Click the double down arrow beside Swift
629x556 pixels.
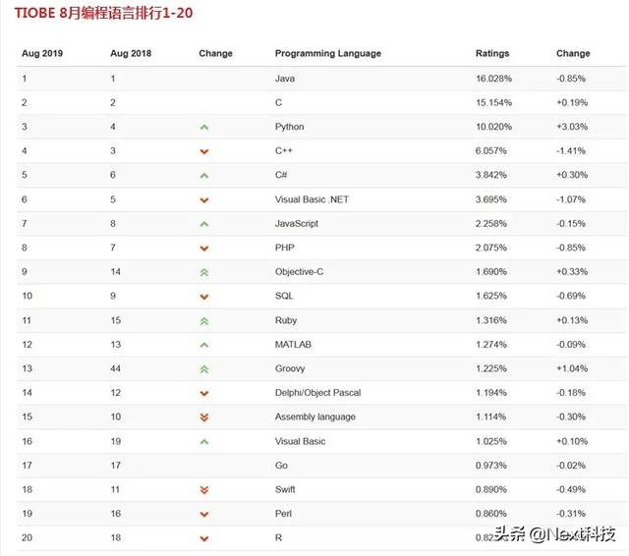point(204,490)
